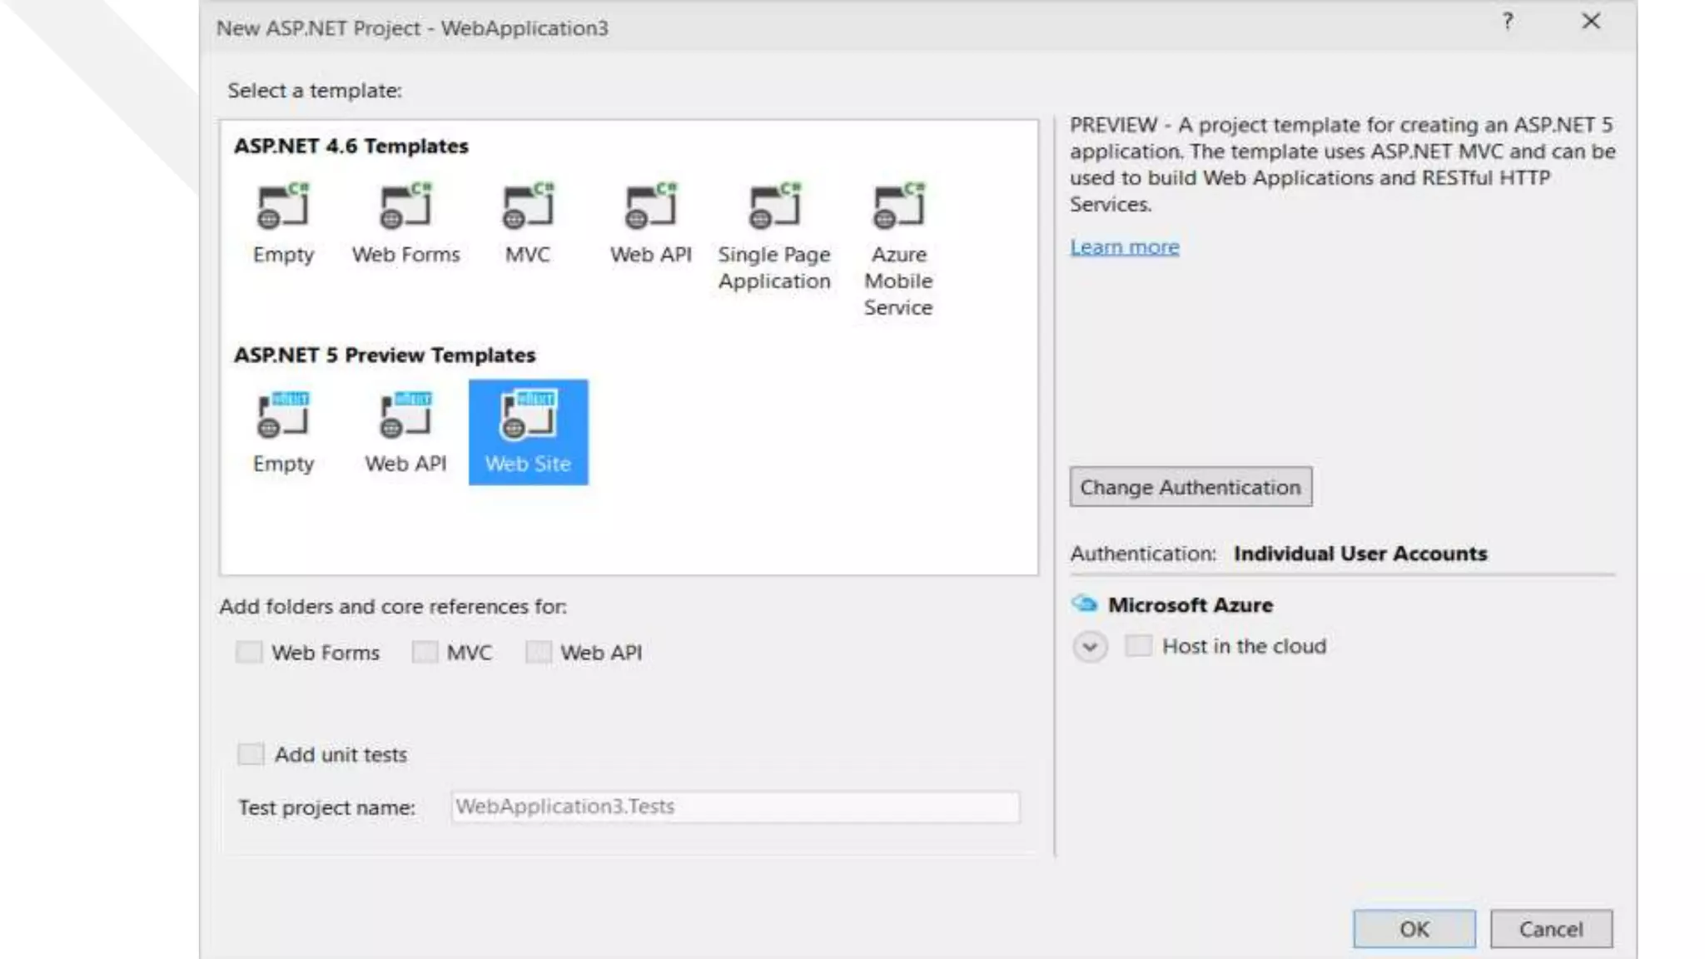Image resolution: width=1705 pixels, height=959 pixels.
Task: Confirm with the OK button
Action: tap(1414, 929)
